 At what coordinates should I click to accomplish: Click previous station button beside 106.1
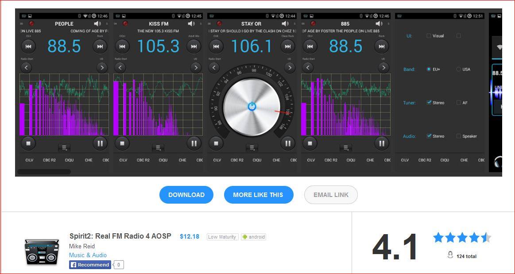216,46
